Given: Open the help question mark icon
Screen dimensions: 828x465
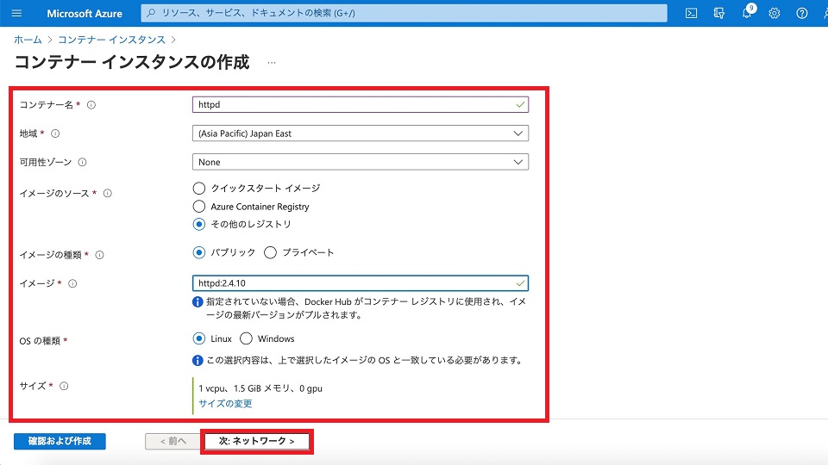Looking at the screenshot, I should click(801, 13).
